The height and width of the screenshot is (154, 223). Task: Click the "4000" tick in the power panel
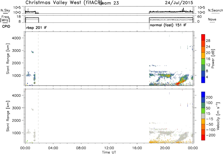(16, 38)
